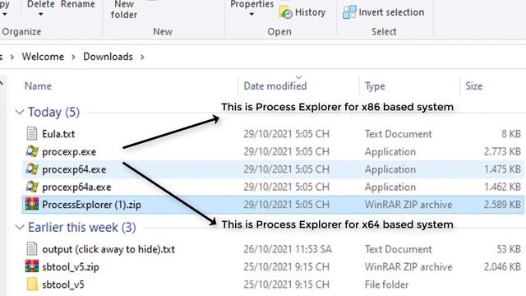Click the Eula.txt file icon
The height and width of the screenshot is (296, 526).
(32, 133)
